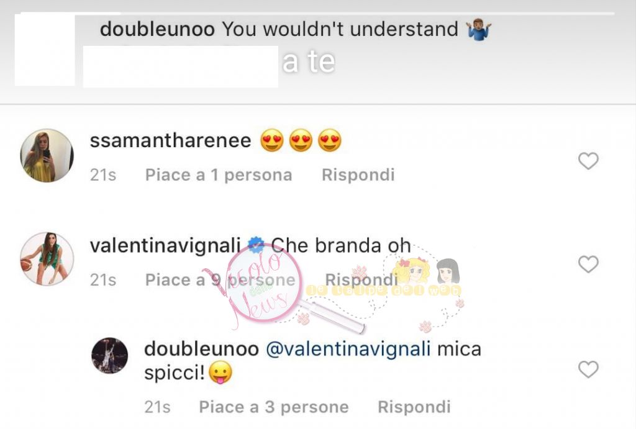Open doubleunoo username in the caption
Viewport: 636px width, 429px height.
157,29
